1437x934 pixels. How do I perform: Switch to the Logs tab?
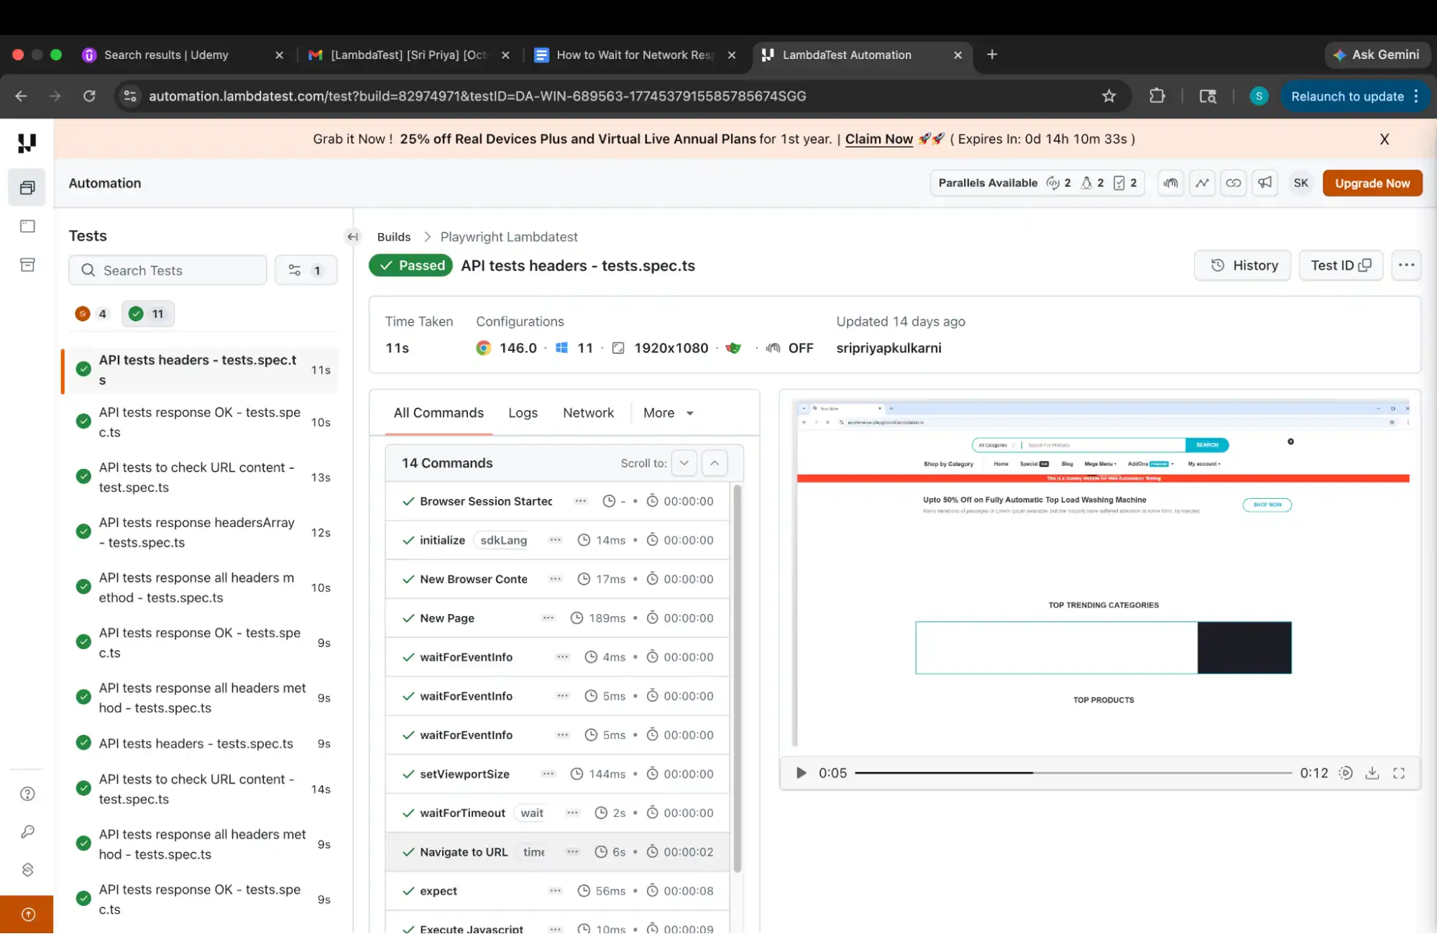(x=523, y=413)
